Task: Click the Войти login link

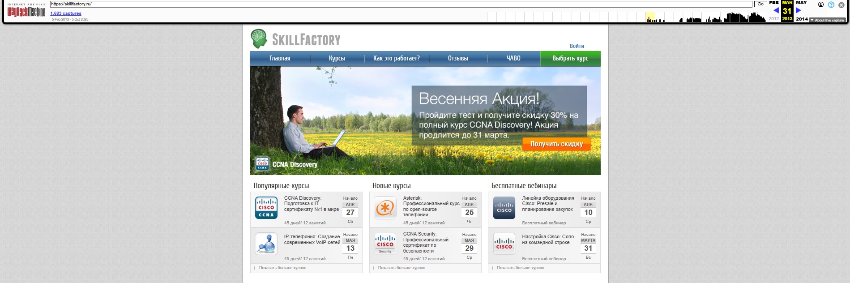Action: (x=577, y=46)
